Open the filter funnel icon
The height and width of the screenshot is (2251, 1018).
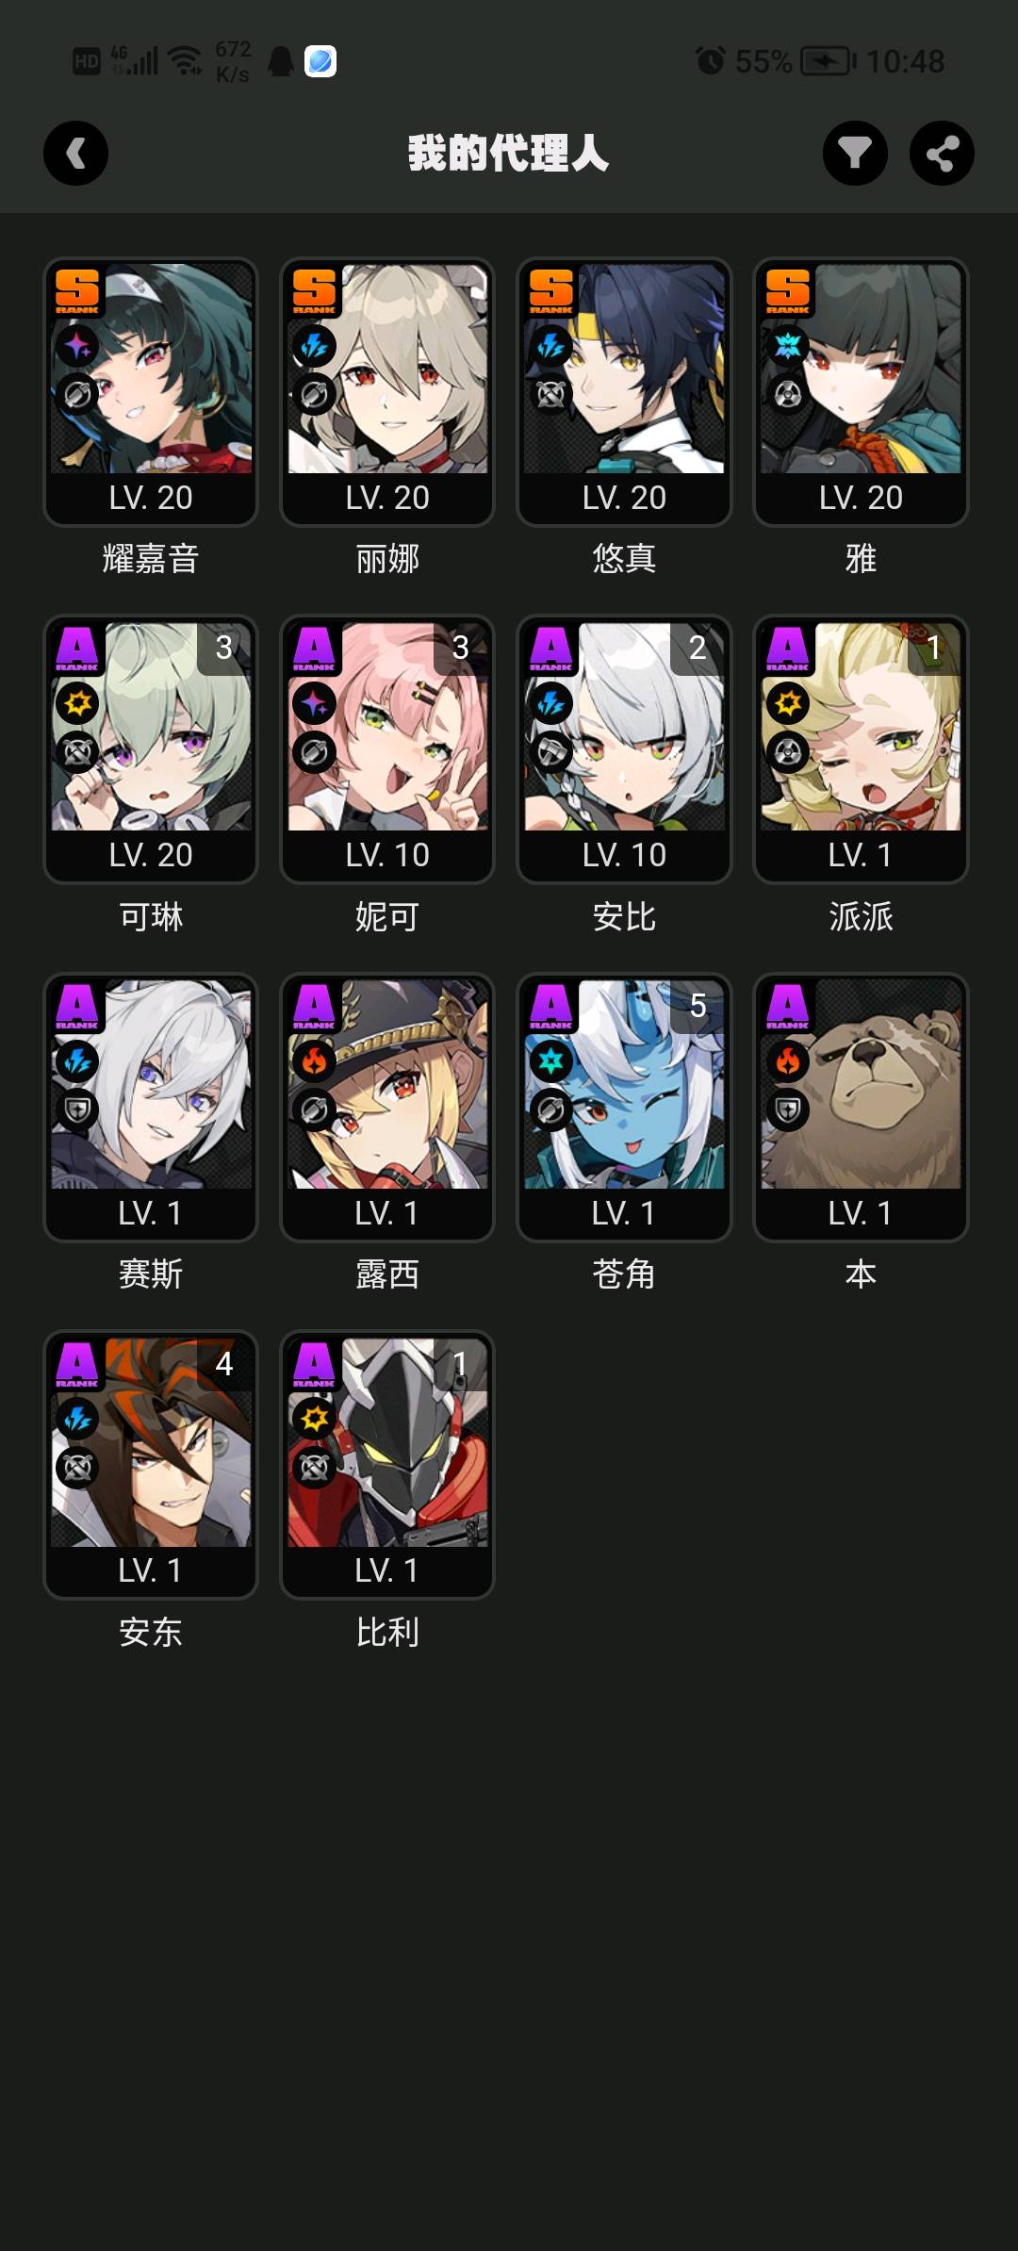[855, 154]
